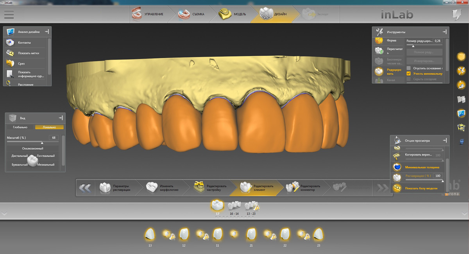The height and width of the screenshot is (254, 469).
Task: Go forward with the double right arrow
Action: (382, 188)
